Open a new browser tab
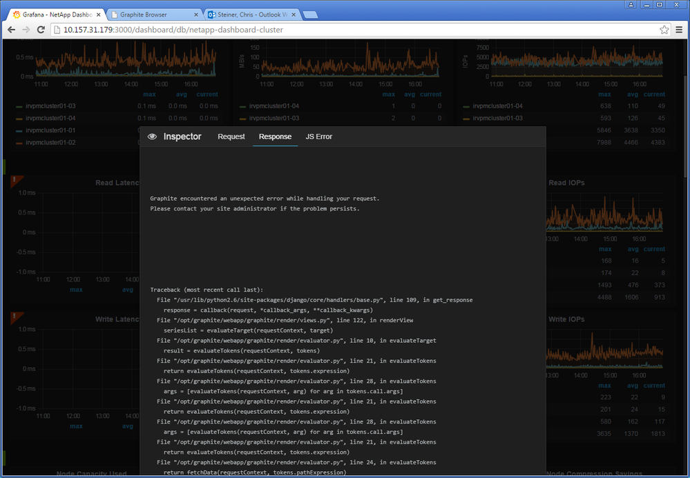This screenshot has width=690, height=478. tap(310, 15)
